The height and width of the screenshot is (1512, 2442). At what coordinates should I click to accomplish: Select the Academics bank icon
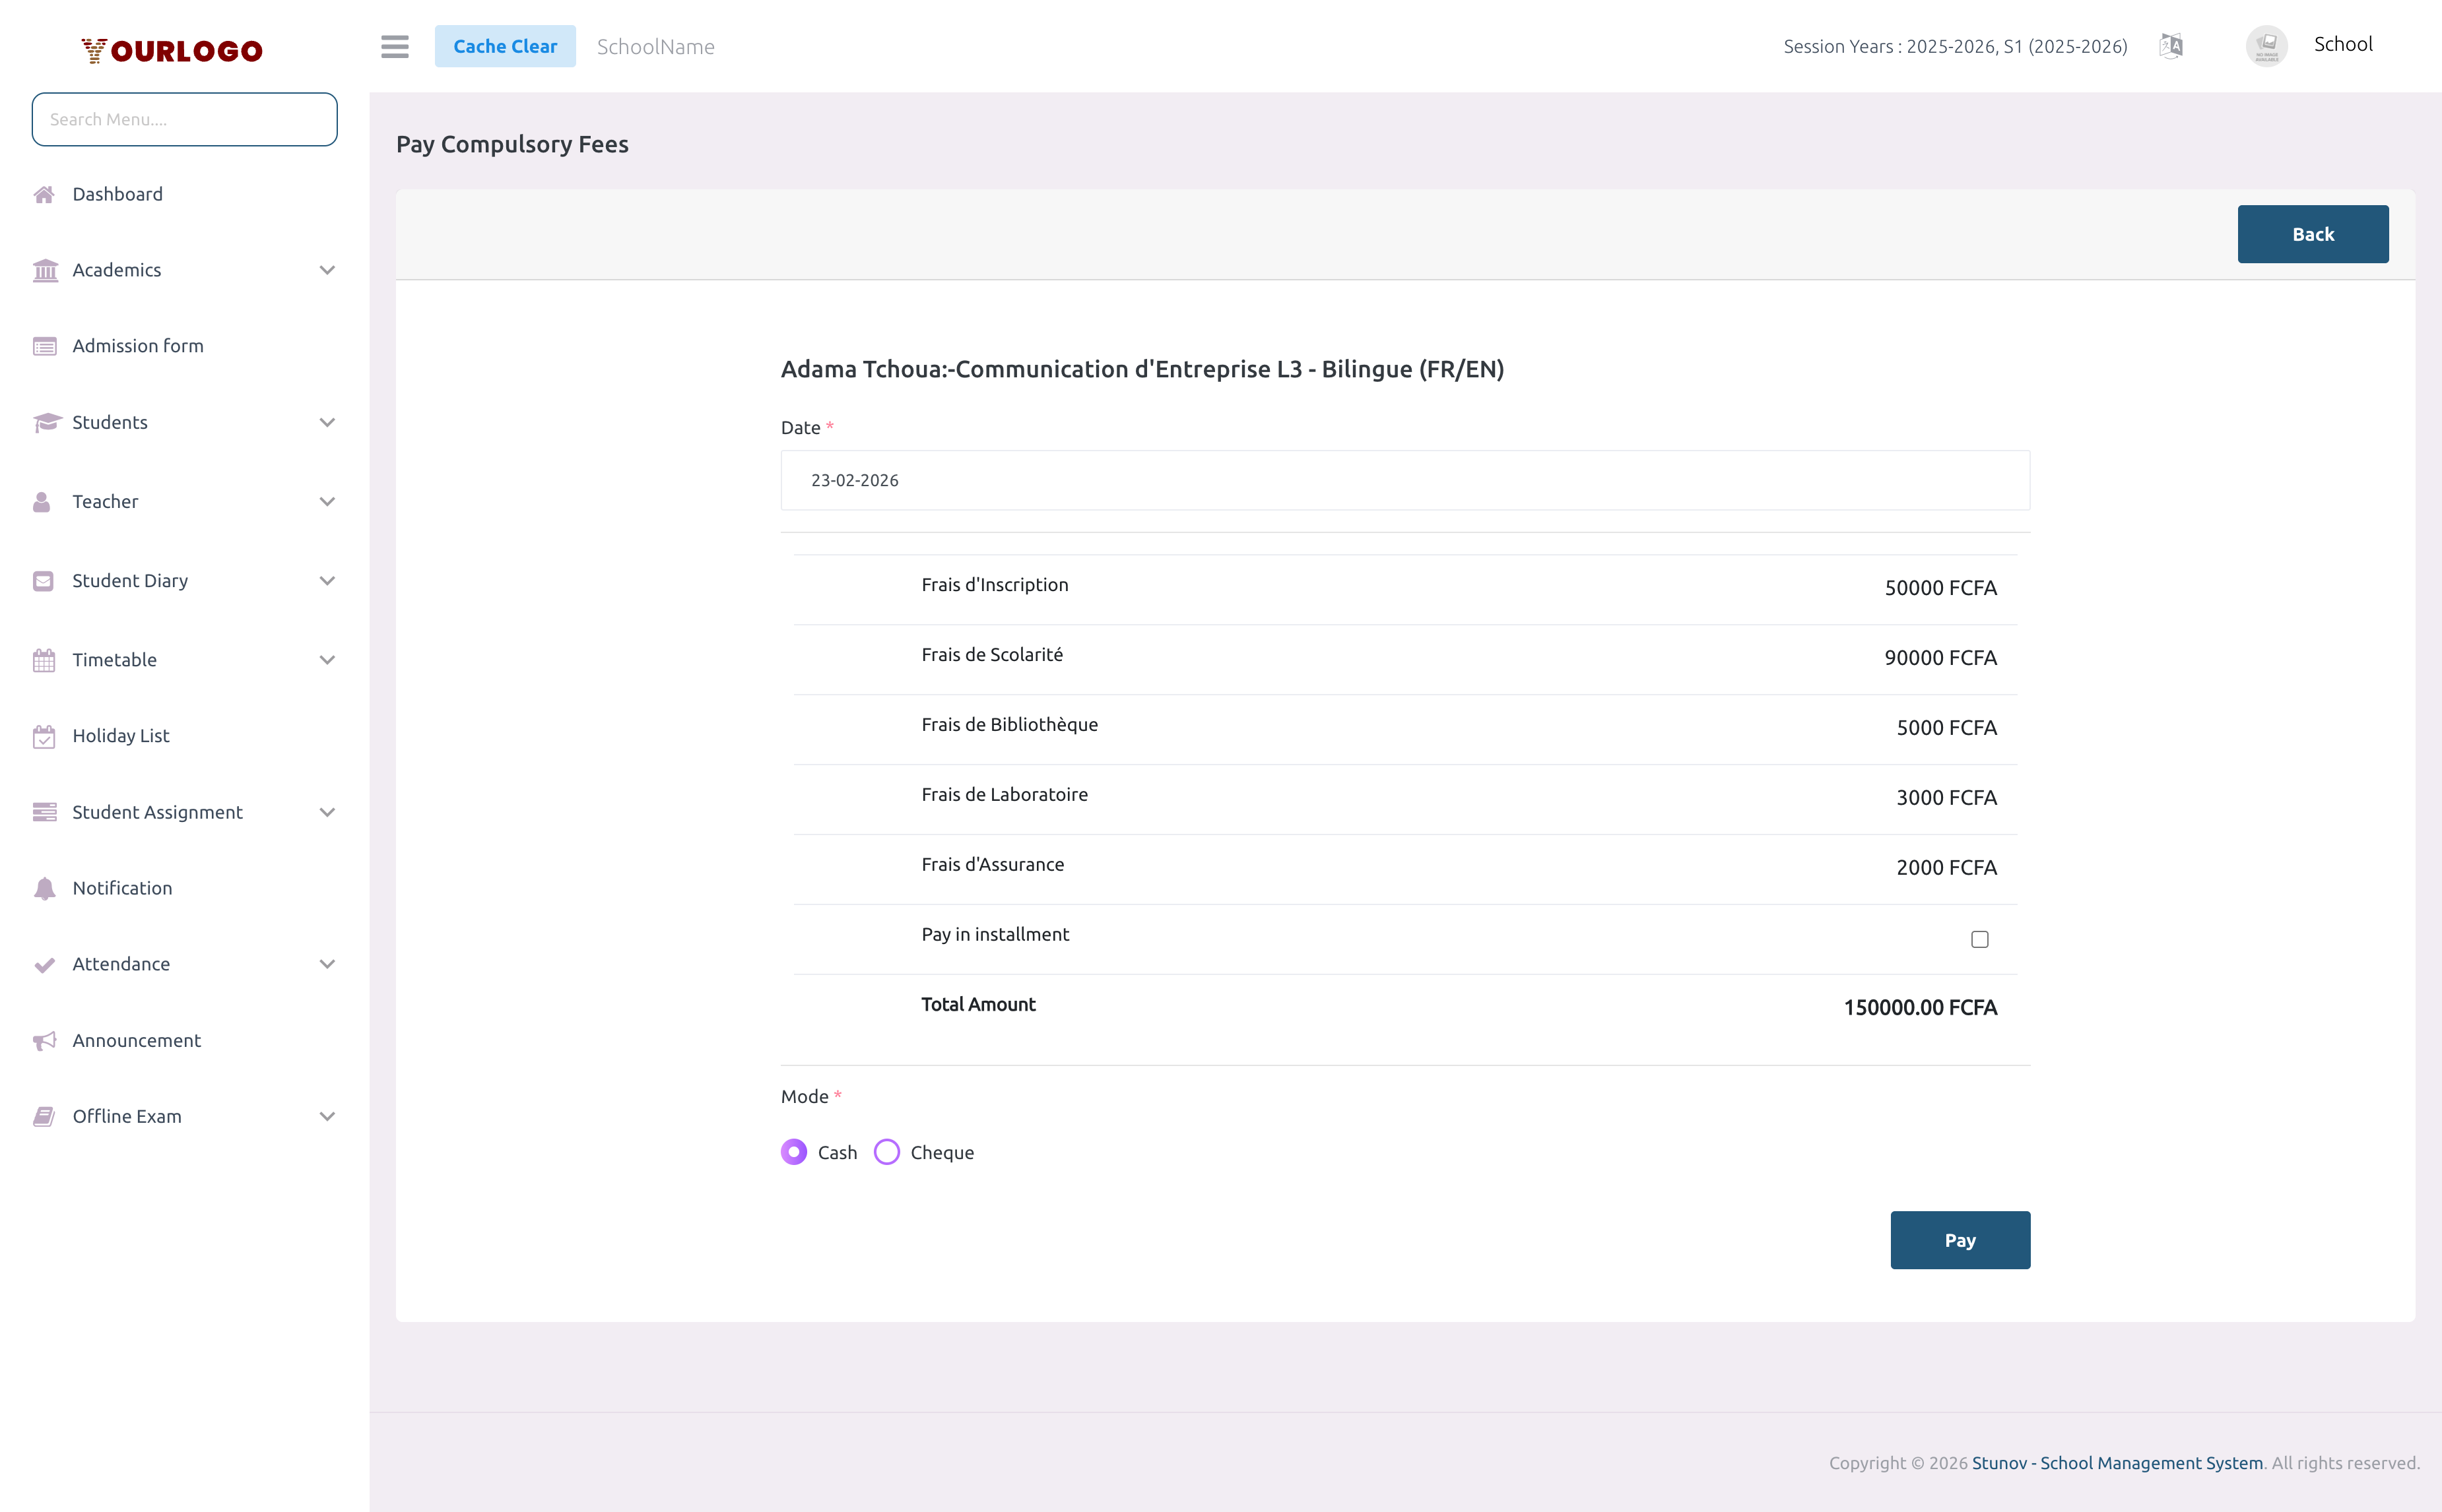[x=44, y=269]
